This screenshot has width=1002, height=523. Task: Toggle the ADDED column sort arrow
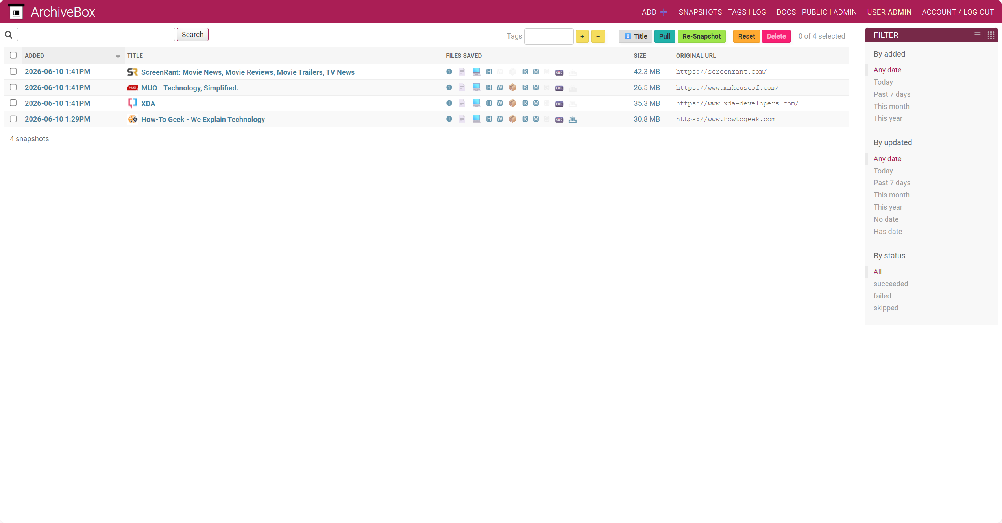tap(118, 57)
